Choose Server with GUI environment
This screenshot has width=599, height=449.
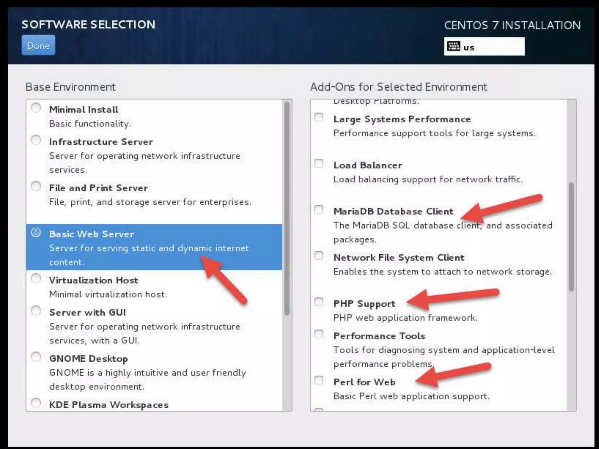coord(36,311)
